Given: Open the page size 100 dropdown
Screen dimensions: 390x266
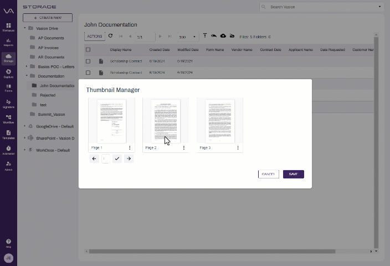Looking at the screenshot, I should pos(188,37).
